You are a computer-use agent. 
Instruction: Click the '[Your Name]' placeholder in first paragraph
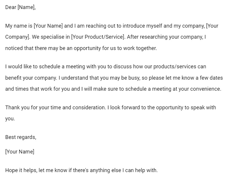tap(48, 26)
